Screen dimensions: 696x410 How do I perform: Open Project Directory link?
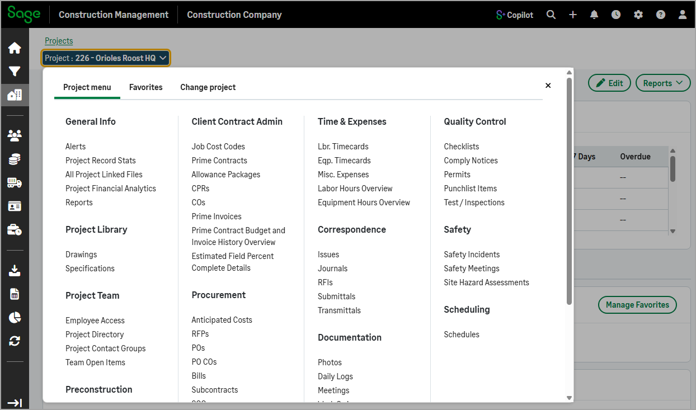pyautogui.click(x=95, y=334)
